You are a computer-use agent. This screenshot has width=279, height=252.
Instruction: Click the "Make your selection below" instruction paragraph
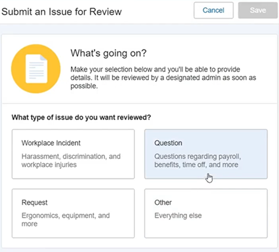[163, 78]
